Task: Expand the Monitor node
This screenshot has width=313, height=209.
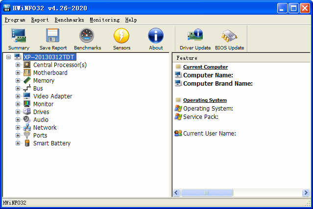Action: pos(18,104)
